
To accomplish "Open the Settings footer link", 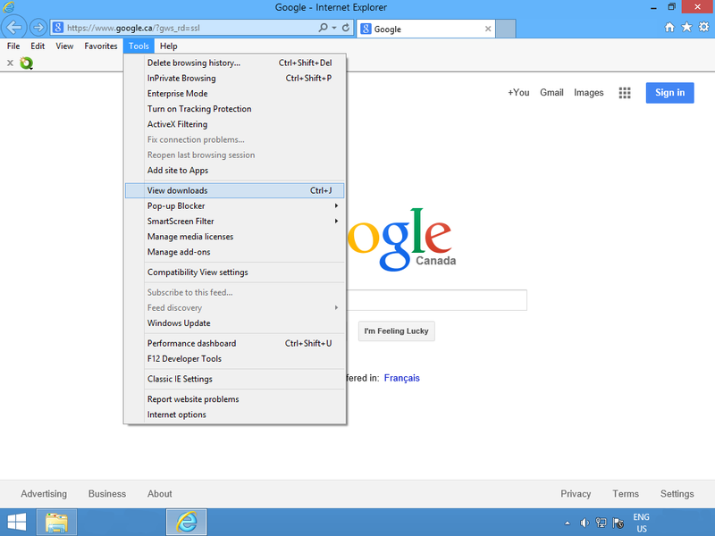I will [677, 494].
